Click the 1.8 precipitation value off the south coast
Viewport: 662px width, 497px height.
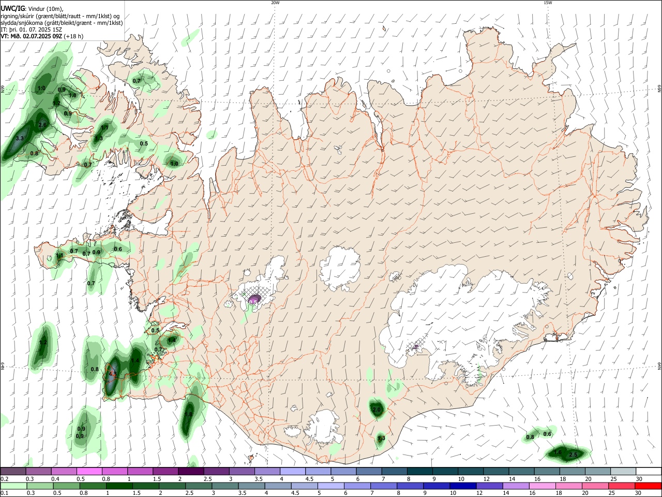tap(188, 414)
